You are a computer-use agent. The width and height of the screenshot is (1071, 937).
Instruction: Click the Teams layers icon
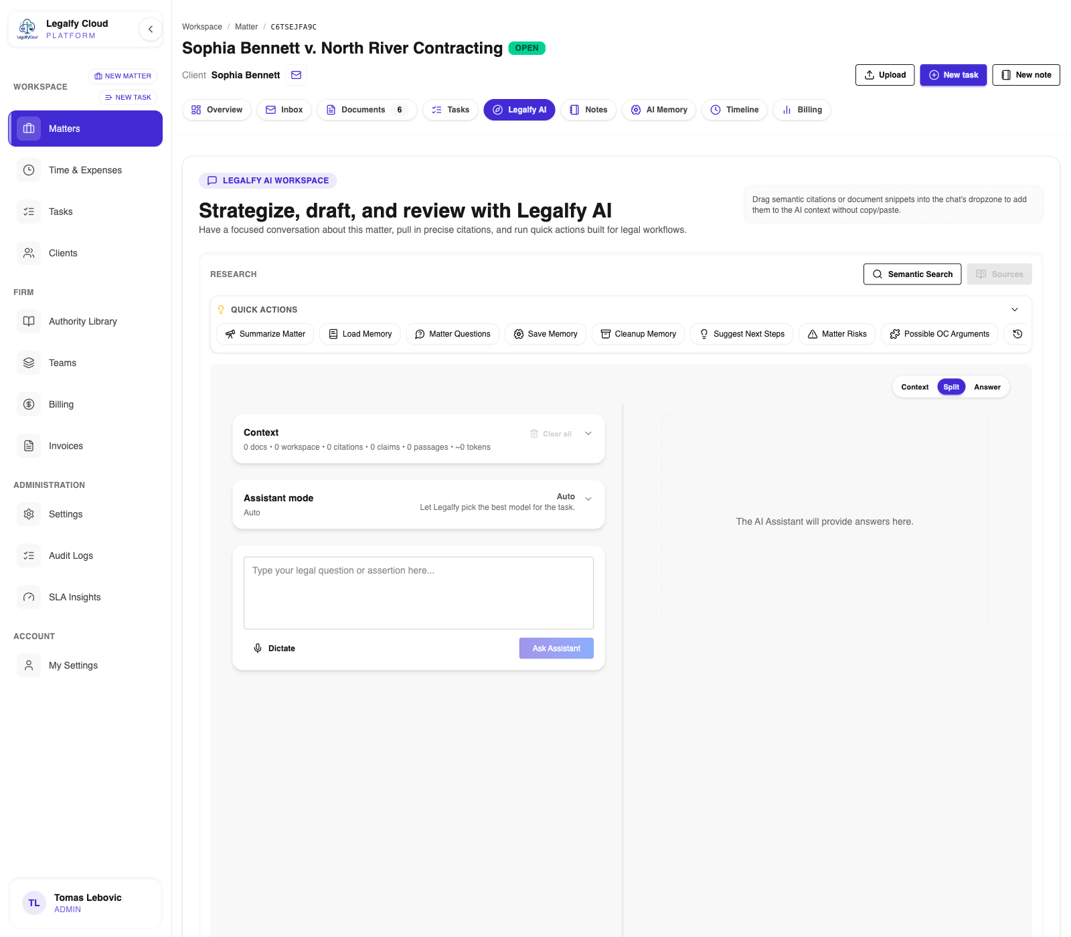click(x=29, y=363)
